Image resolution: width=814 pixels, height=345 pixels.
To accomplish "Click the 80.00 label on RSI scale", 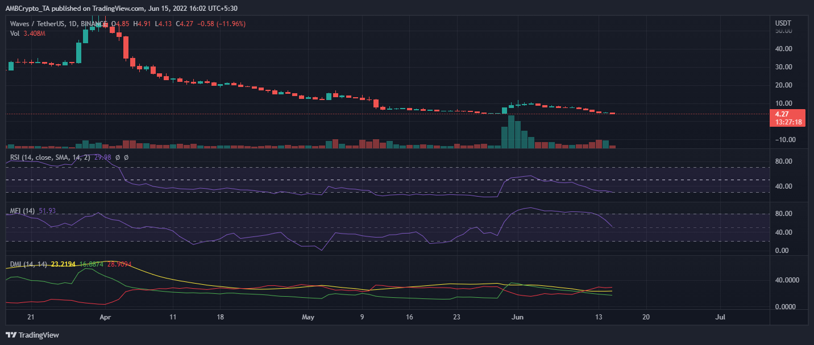I will point(783,161).
